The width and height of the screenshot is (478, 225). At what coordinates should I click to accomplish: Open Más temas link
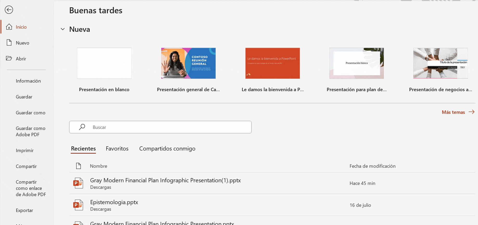pyautogui.click(x=458, y=112)
